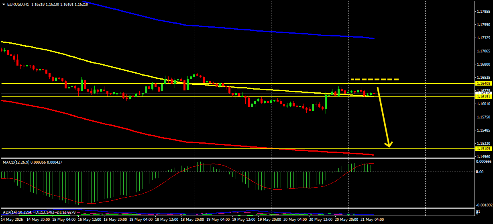Click the triangle icon before EURUSD,H1
Screen dimensions: 493x224
pyautogui.click(x=4, y=4)
